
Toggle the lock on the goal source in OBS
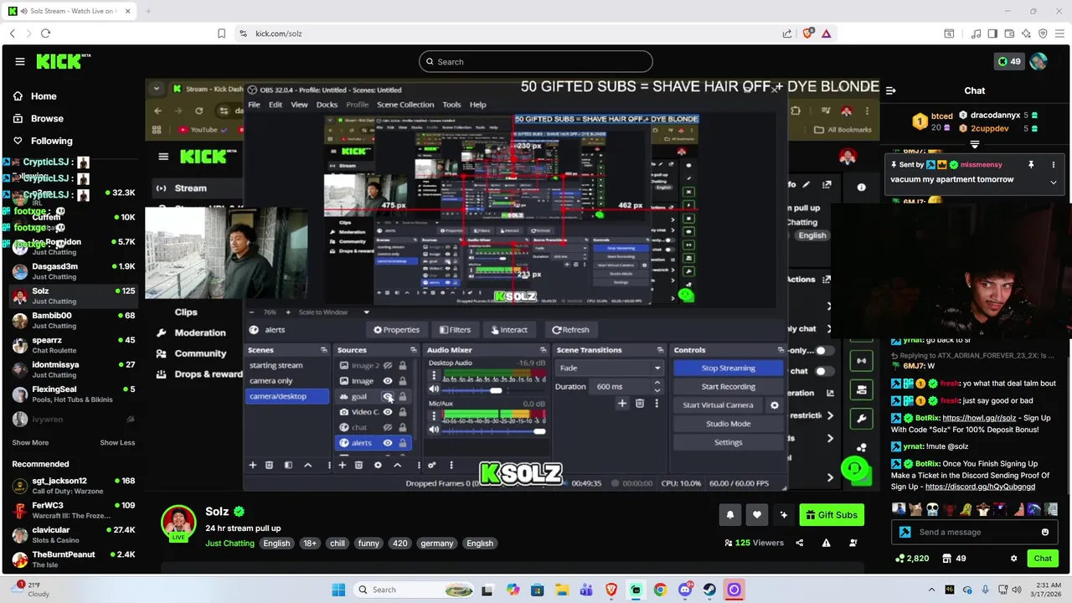tap(403, 396)
